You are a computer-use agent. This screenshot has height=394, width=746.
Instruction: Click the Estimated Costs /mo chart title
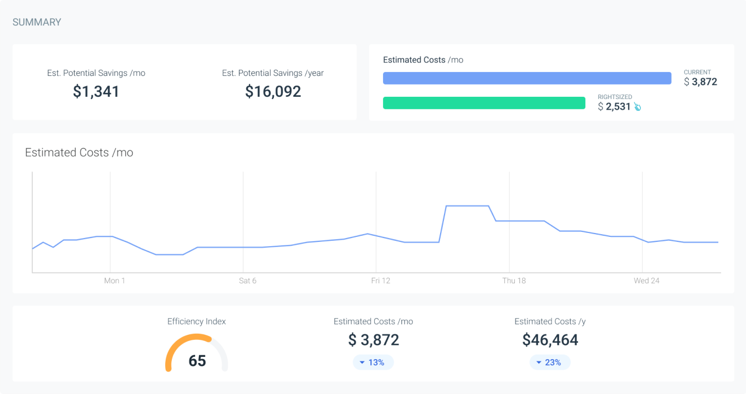click(x=79, y=153)
